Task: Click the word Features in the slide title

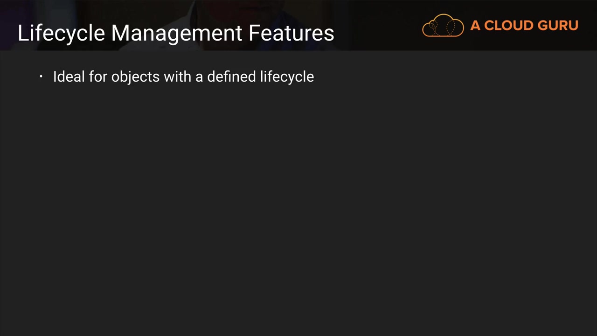Action: [x=291, y=33]
